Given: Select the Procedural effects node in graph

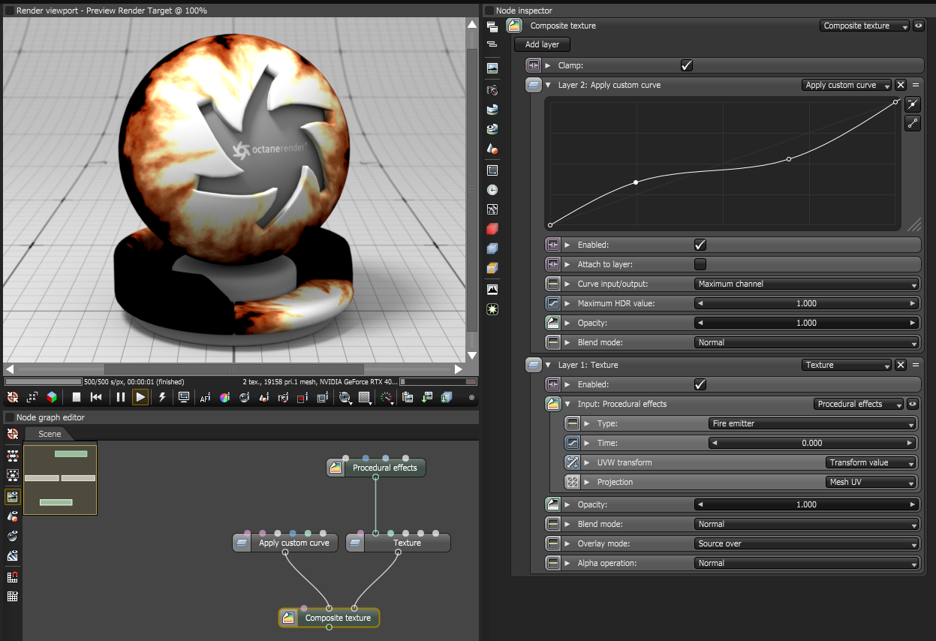Looking at the screenshot, I should [377, 468].
